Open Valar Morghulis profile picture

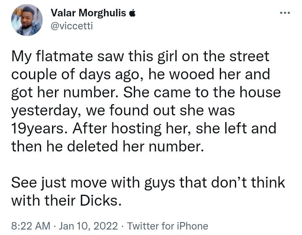pyautogui.click(x=27, y=20)
